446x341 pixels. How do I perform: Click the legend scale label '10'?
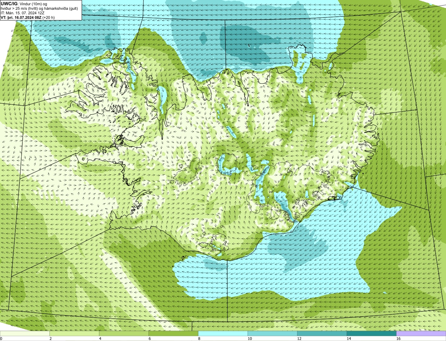point(249,339)
